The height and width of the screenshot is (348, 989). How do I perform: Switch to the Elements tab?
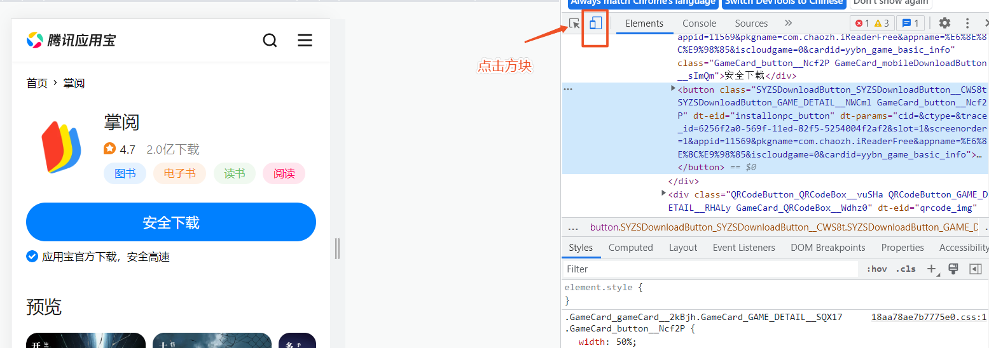pyautogui.click(x=644, y=23)
